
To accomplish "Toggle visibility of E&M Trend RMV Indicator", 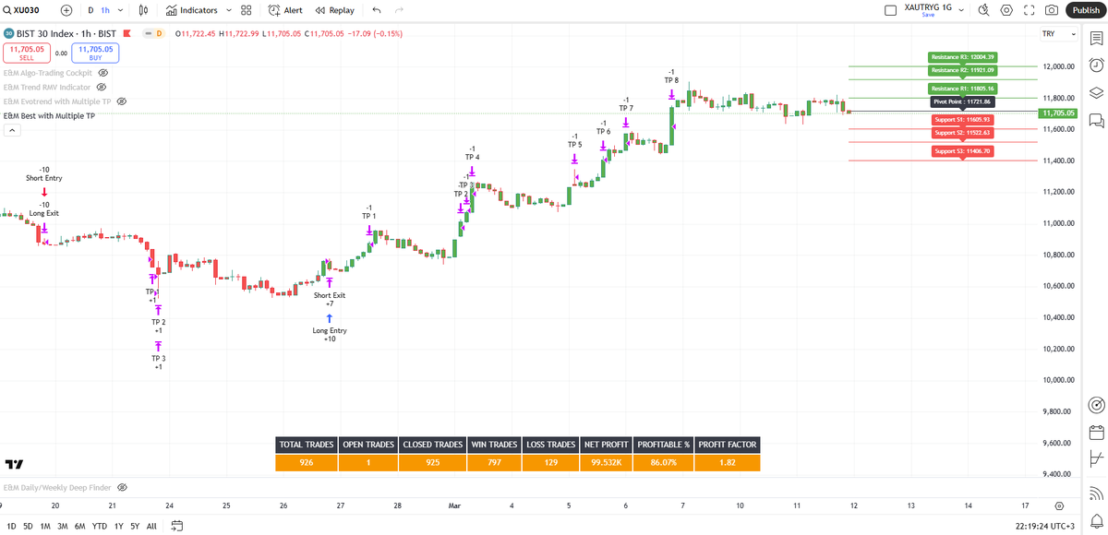I will 102,87.
